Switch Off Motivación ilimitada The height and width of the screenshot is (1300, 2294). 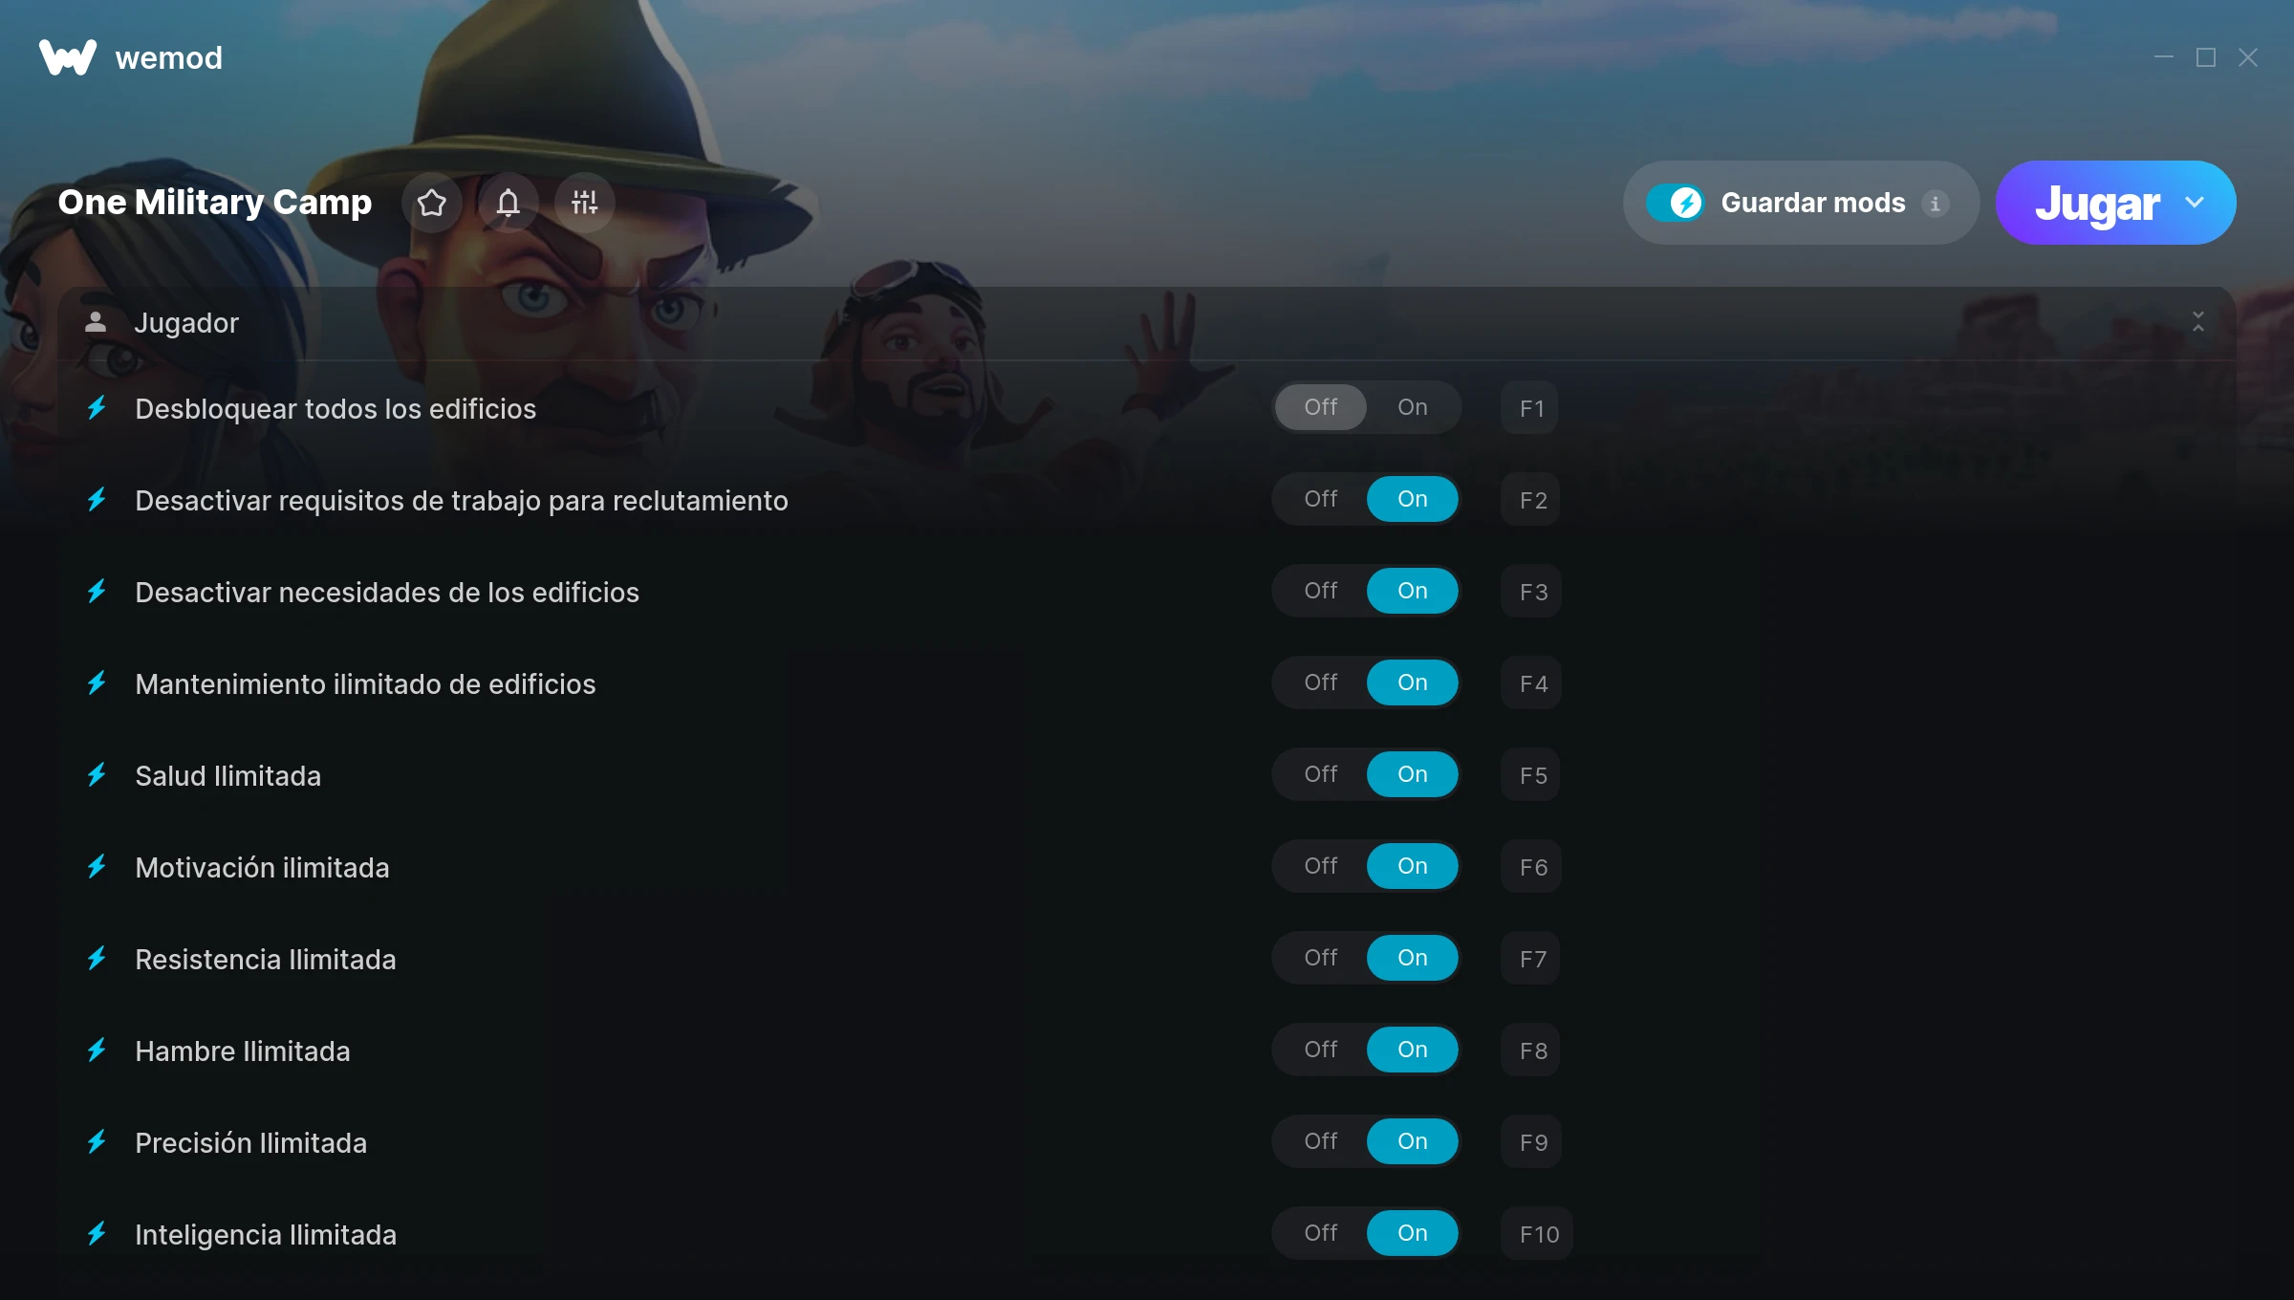click(x=1321, y=866)
